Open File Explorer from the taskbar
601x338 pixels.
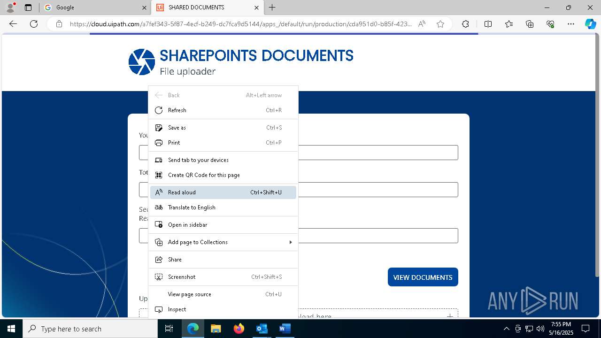tap(216, 329)
